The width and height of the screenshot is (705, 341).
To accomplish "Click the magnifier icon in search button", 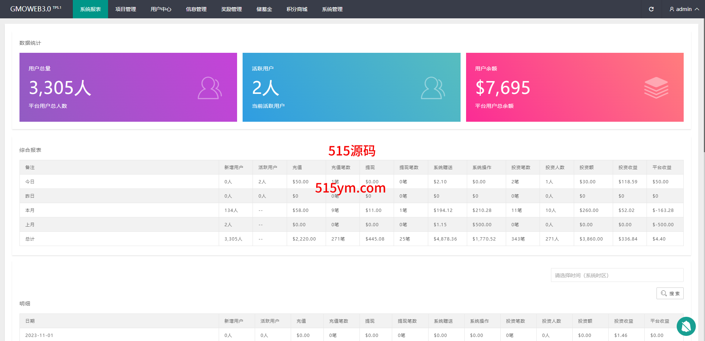I will pyautogui.click(x=664, y=293).
